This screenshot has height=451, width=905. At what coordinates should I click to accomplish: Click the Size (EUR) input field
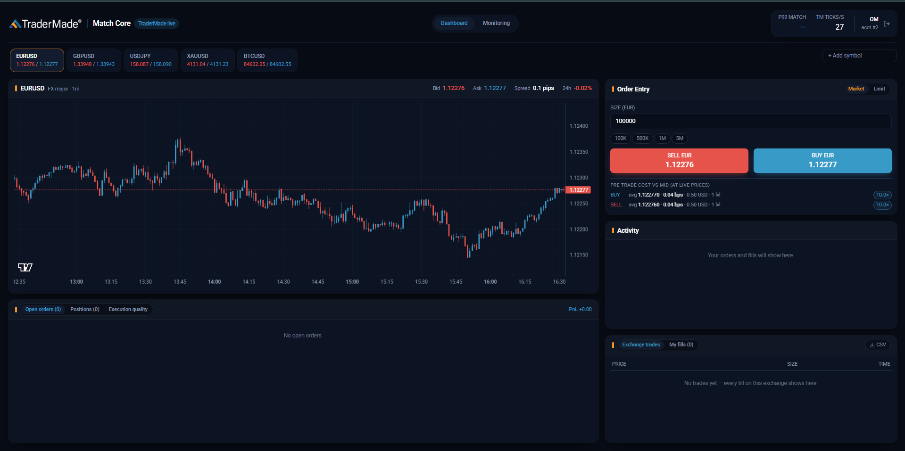point(751,121)
